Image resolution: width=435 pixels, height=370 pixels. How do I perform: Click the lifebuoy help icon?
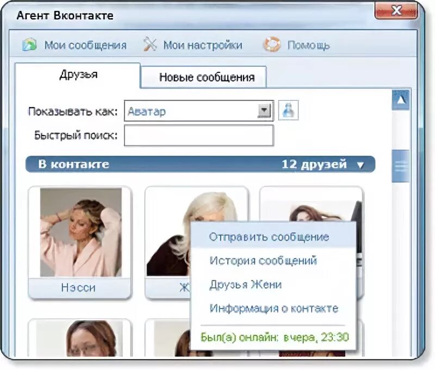(x=271, y=45)
